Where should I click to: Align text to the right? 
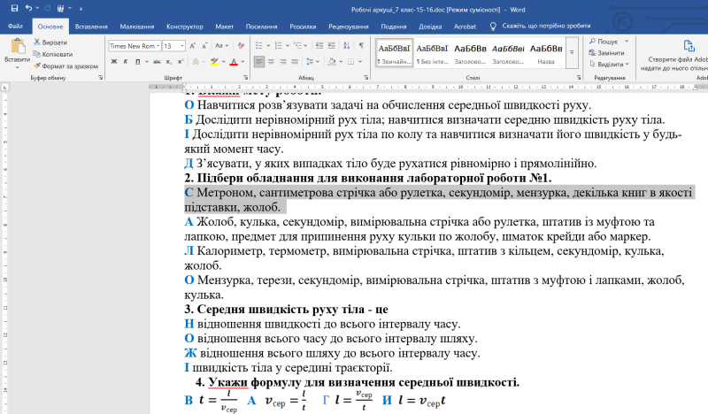[282, 62]
